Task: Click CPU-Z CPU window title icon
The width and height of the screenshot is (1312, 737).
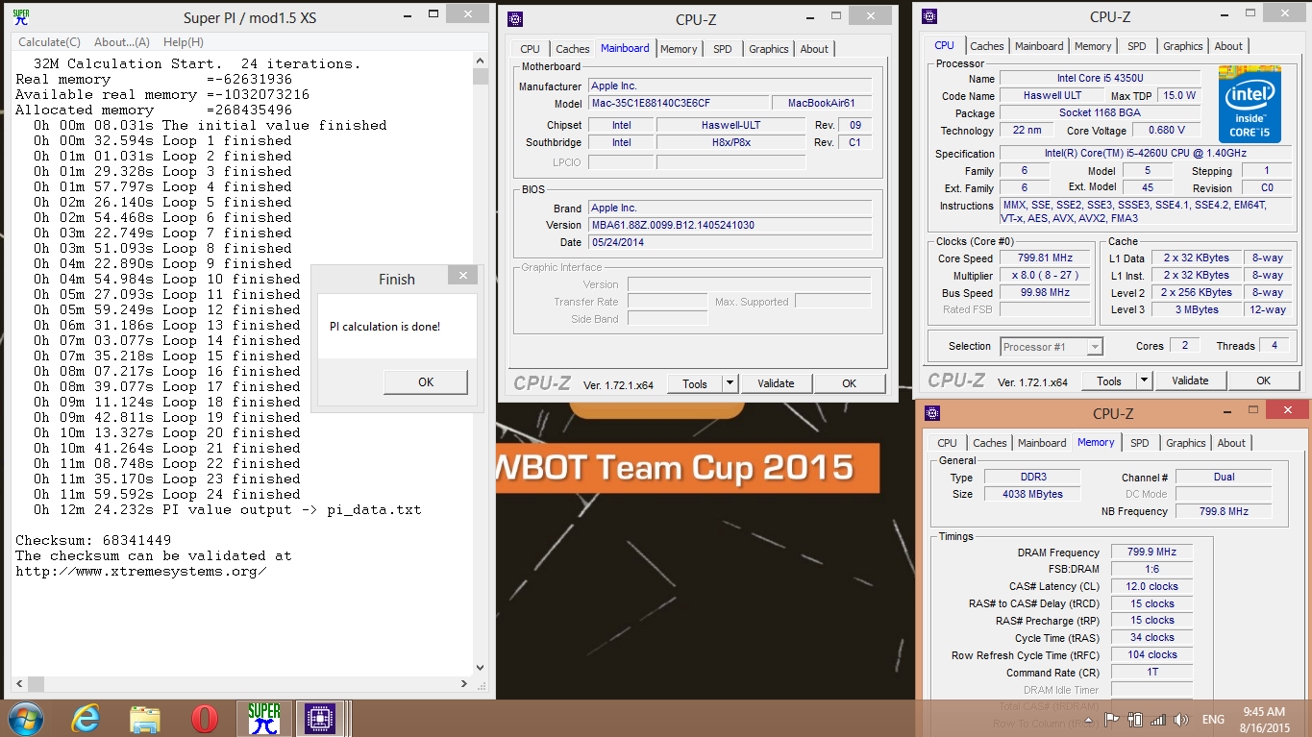Action: (x=928, y=15)
